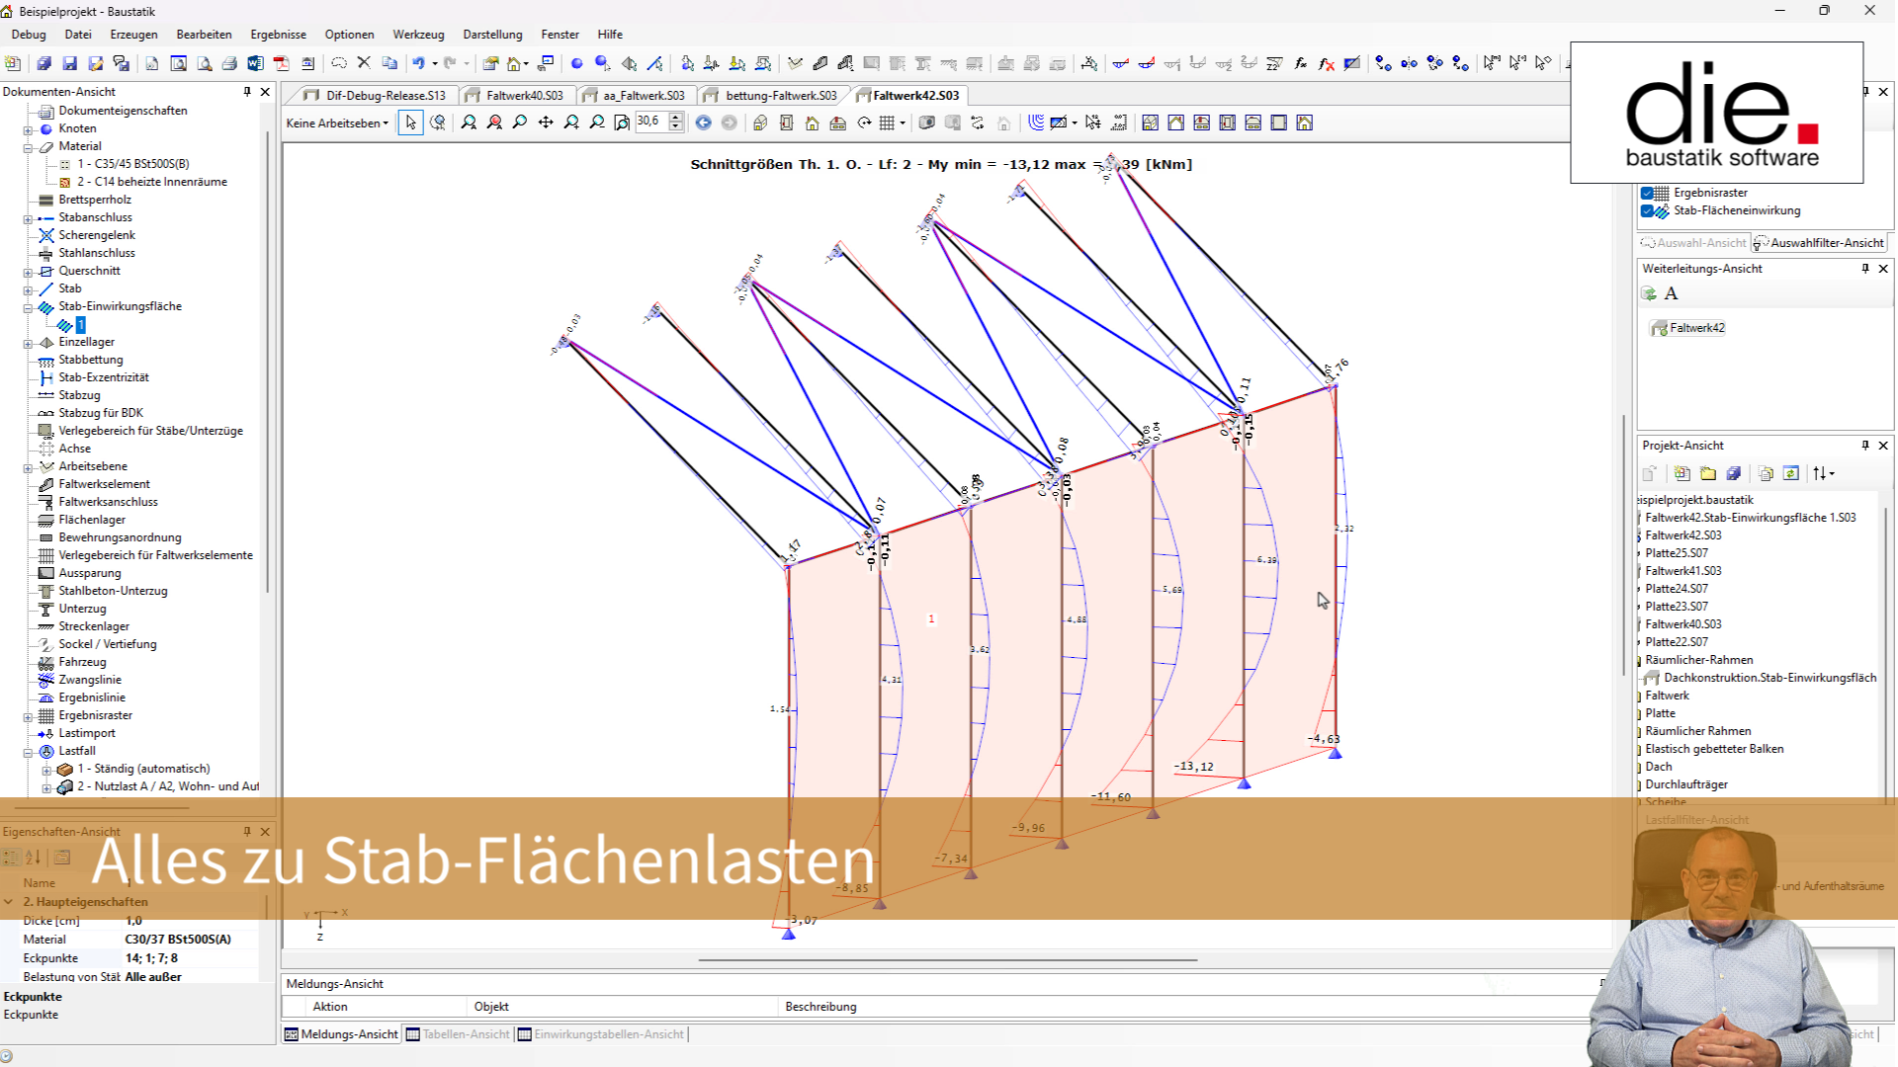The width and height of the screenshot is (1898, 1067).
Task: Collapse the Lastfall tree node
Action: 28,752
